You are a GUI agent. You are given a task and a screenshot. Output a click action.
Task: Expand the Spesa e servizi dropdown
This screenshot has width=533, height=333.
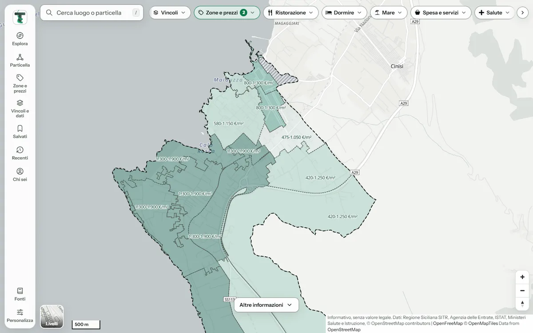click(x=441, y=13)
